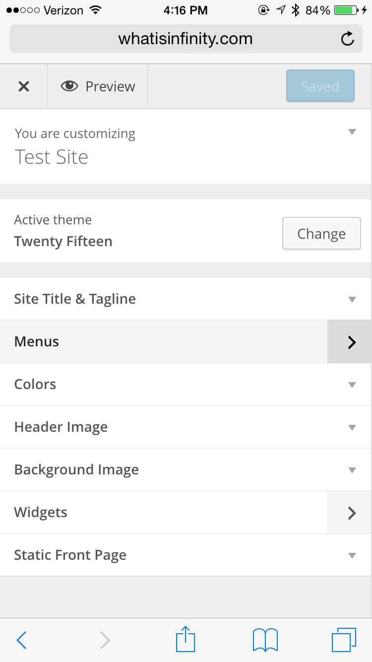
Task: Click the X to exit the customizer
Action: pos(23,86)
